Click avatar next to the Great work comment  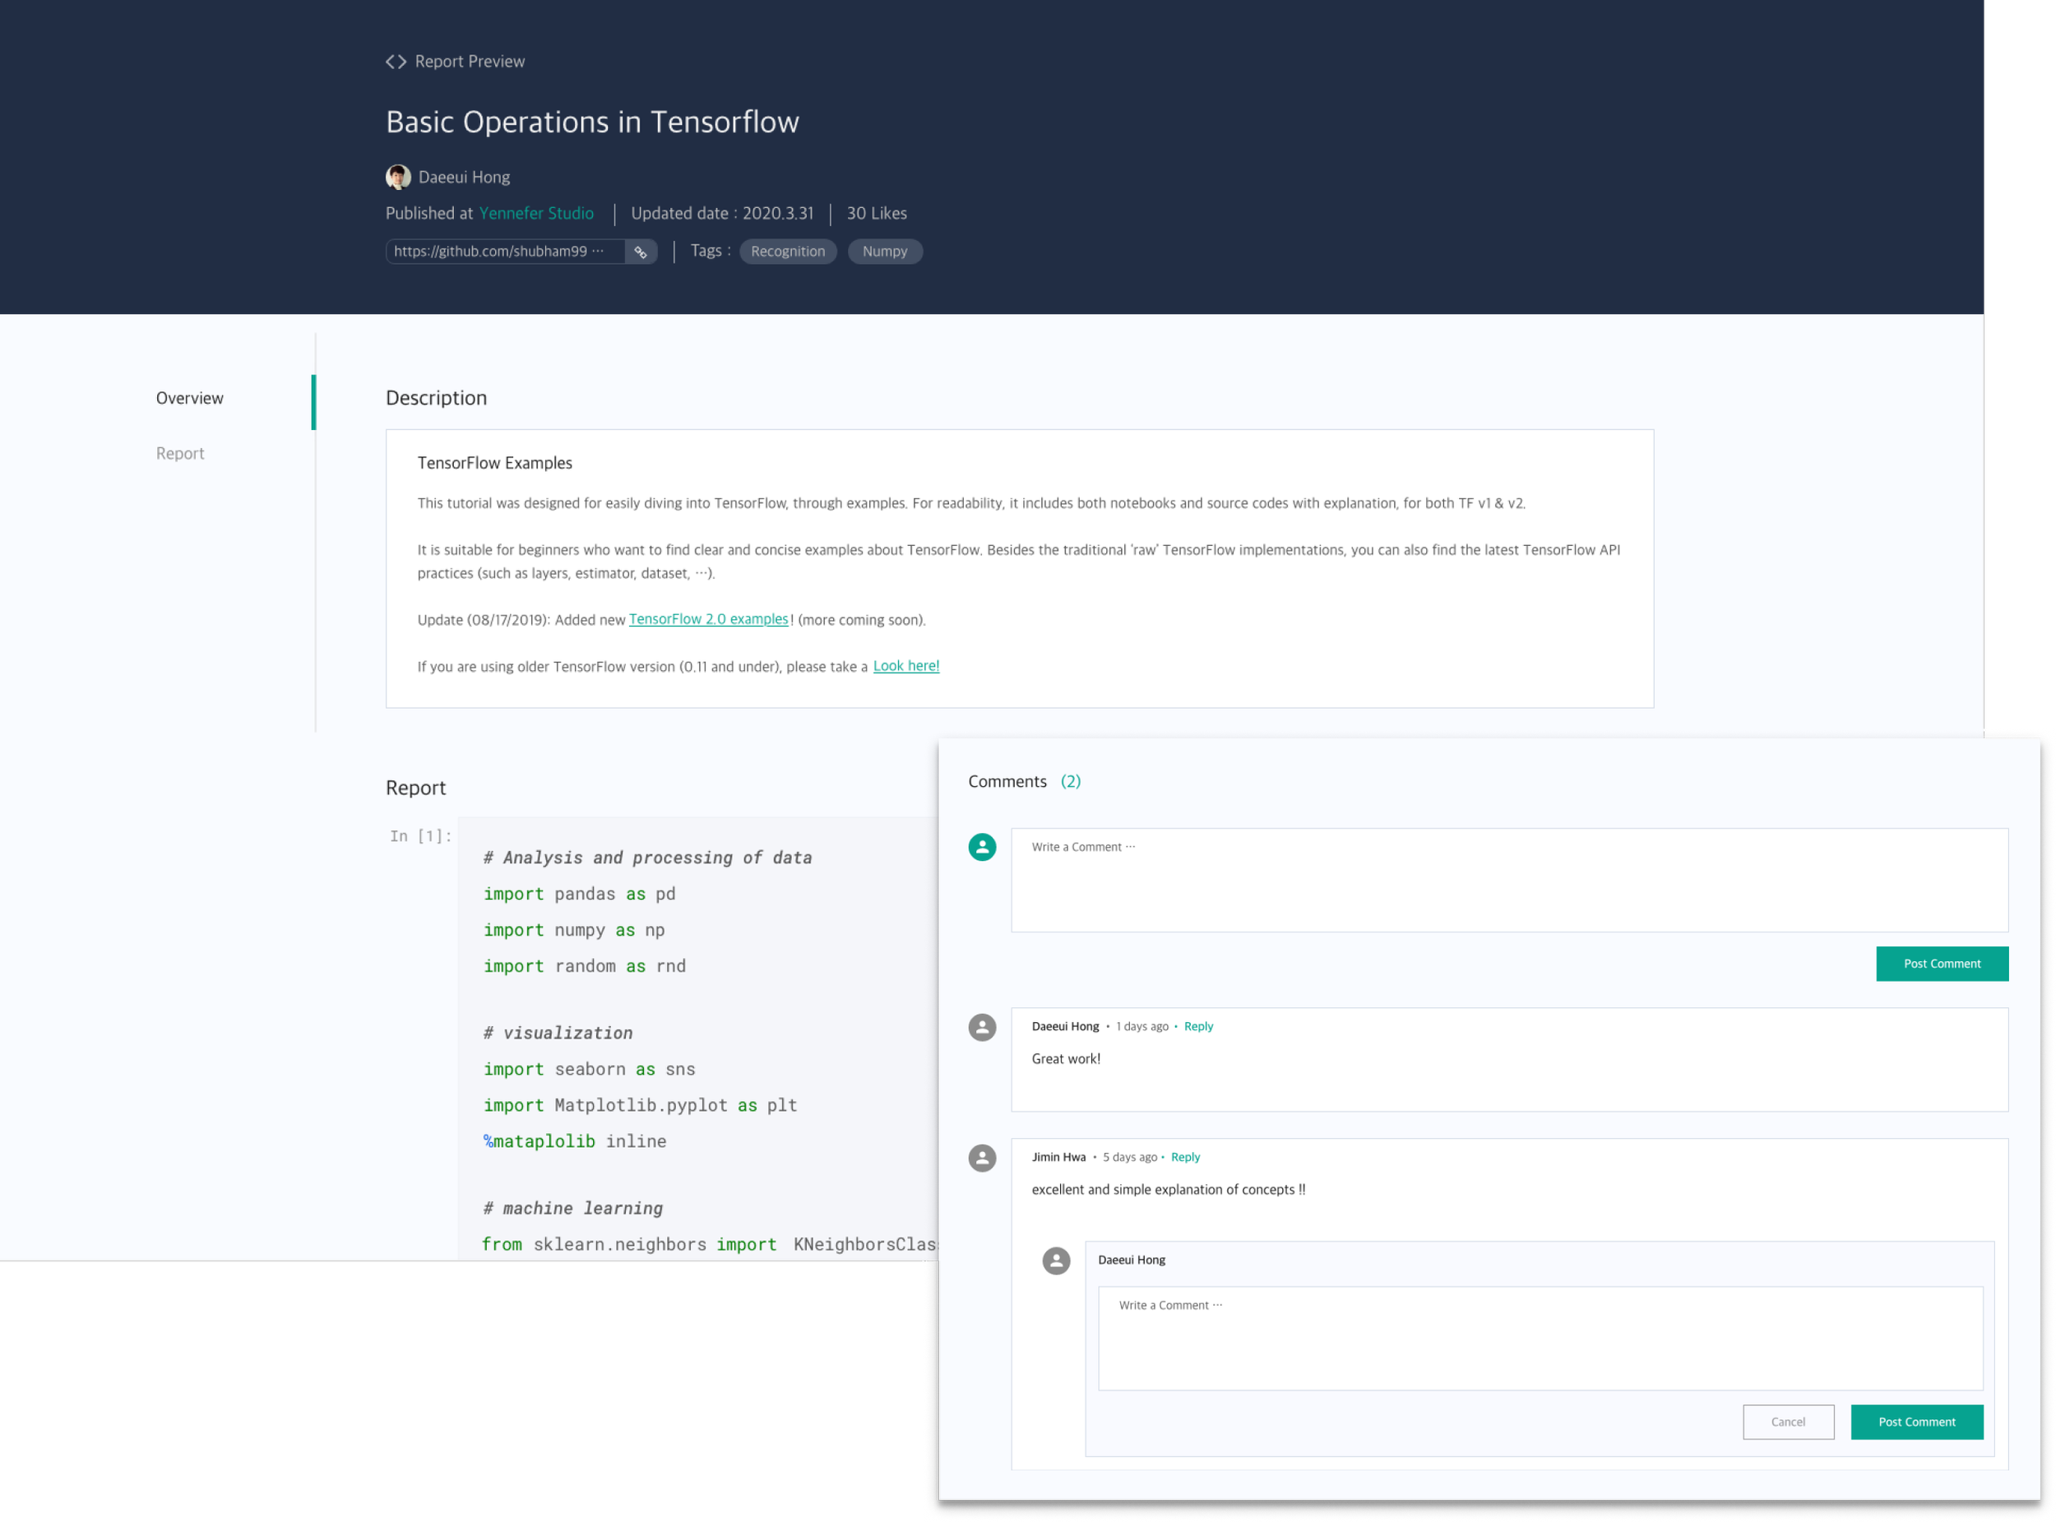pyautogui.click(x=981, y=1027)
